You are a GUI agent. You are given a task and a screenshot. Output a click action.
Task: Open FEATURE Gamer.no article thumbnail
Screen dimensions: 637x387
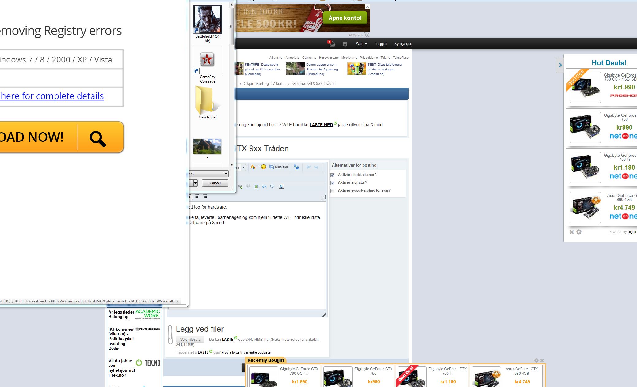click(239, 69)
